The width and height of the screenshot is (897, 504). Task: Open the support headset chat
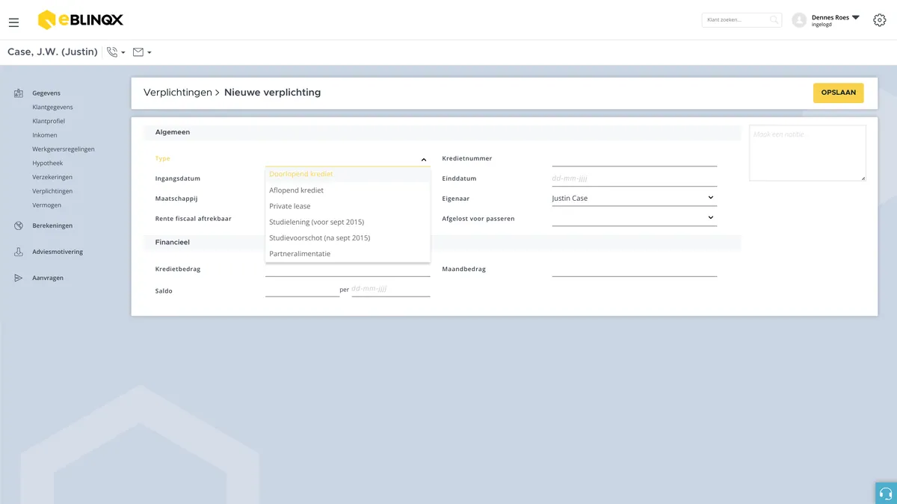(886, 493)
